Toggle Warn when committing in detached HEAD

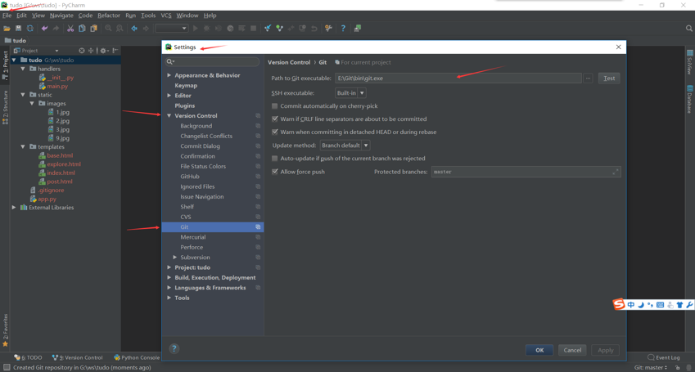coord(275,132)
